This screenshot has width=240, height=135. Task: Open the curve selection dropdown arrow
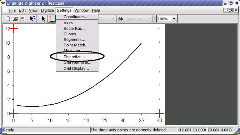[x=113, y=19]
